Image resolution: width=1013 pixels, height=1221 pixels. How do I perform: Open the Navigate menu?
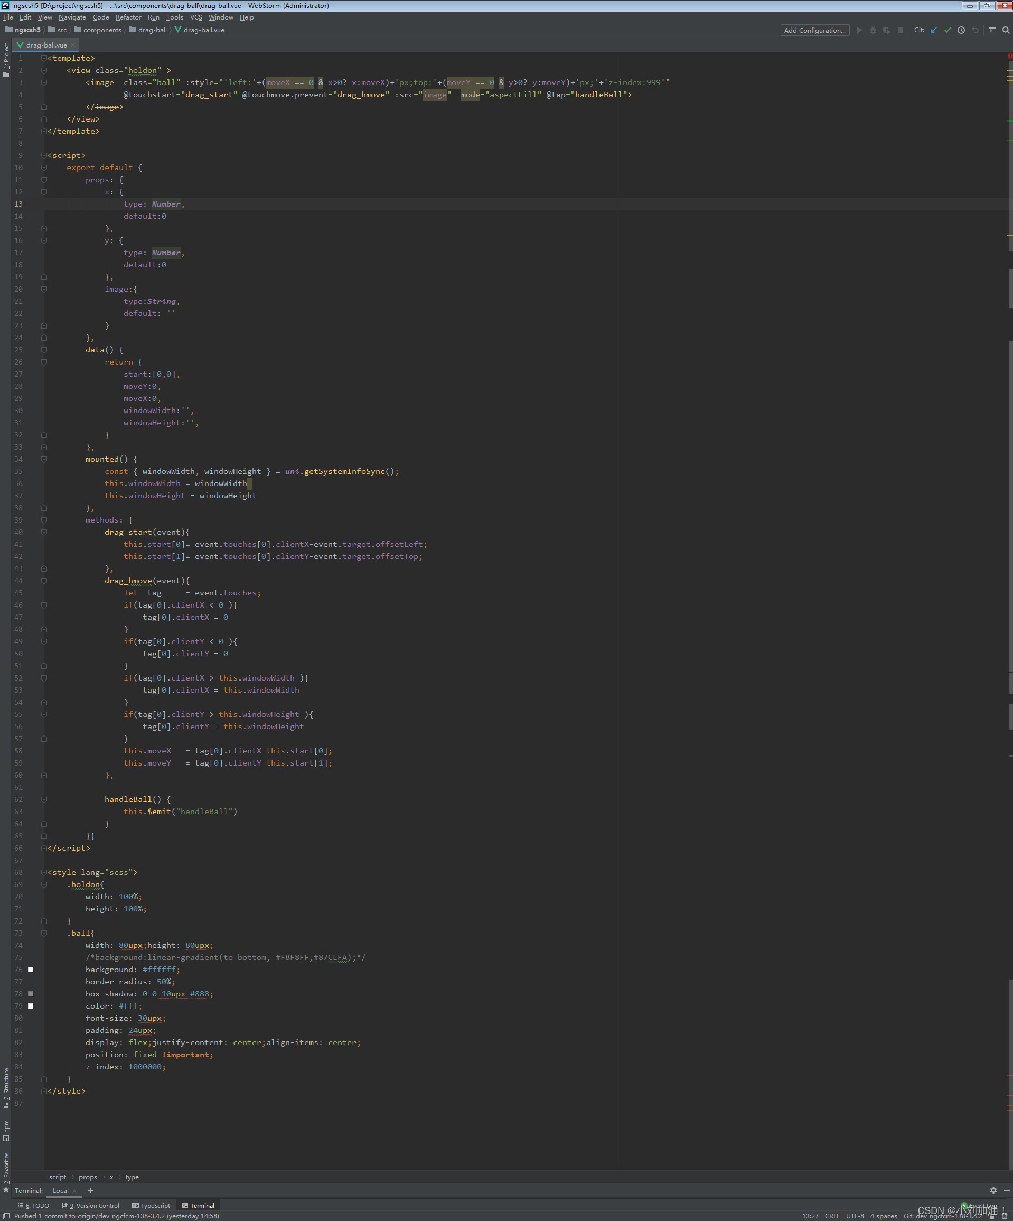point(72,17)
